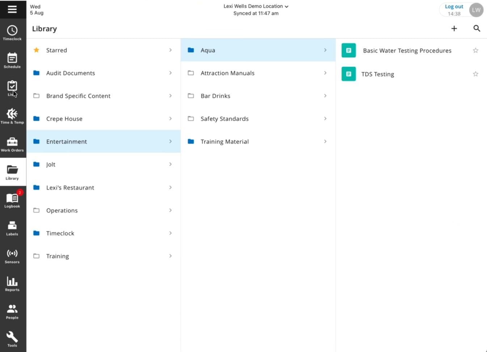
Task: Expand the Operations folder chevron
Action: pyautogui.click(x=170, y=210)
